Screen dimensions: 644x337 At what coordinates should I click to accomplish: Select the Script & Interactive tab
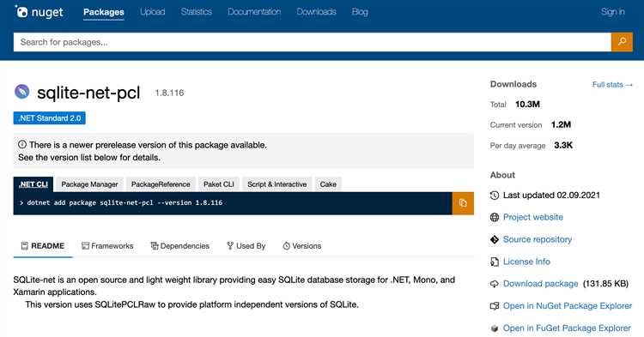pyautogui.click(x=276, y=184)
